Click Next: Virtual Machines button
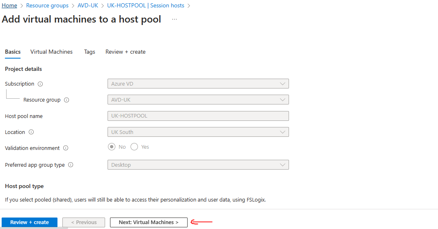The width and height of the screenshot is (438, 229). pyautogui.click(x=149, y=222)
